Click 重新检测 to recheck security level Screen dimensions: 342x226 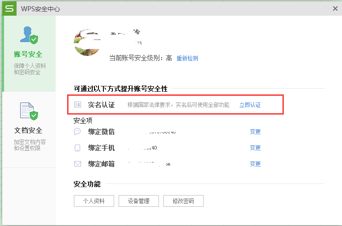pos(187,58)
